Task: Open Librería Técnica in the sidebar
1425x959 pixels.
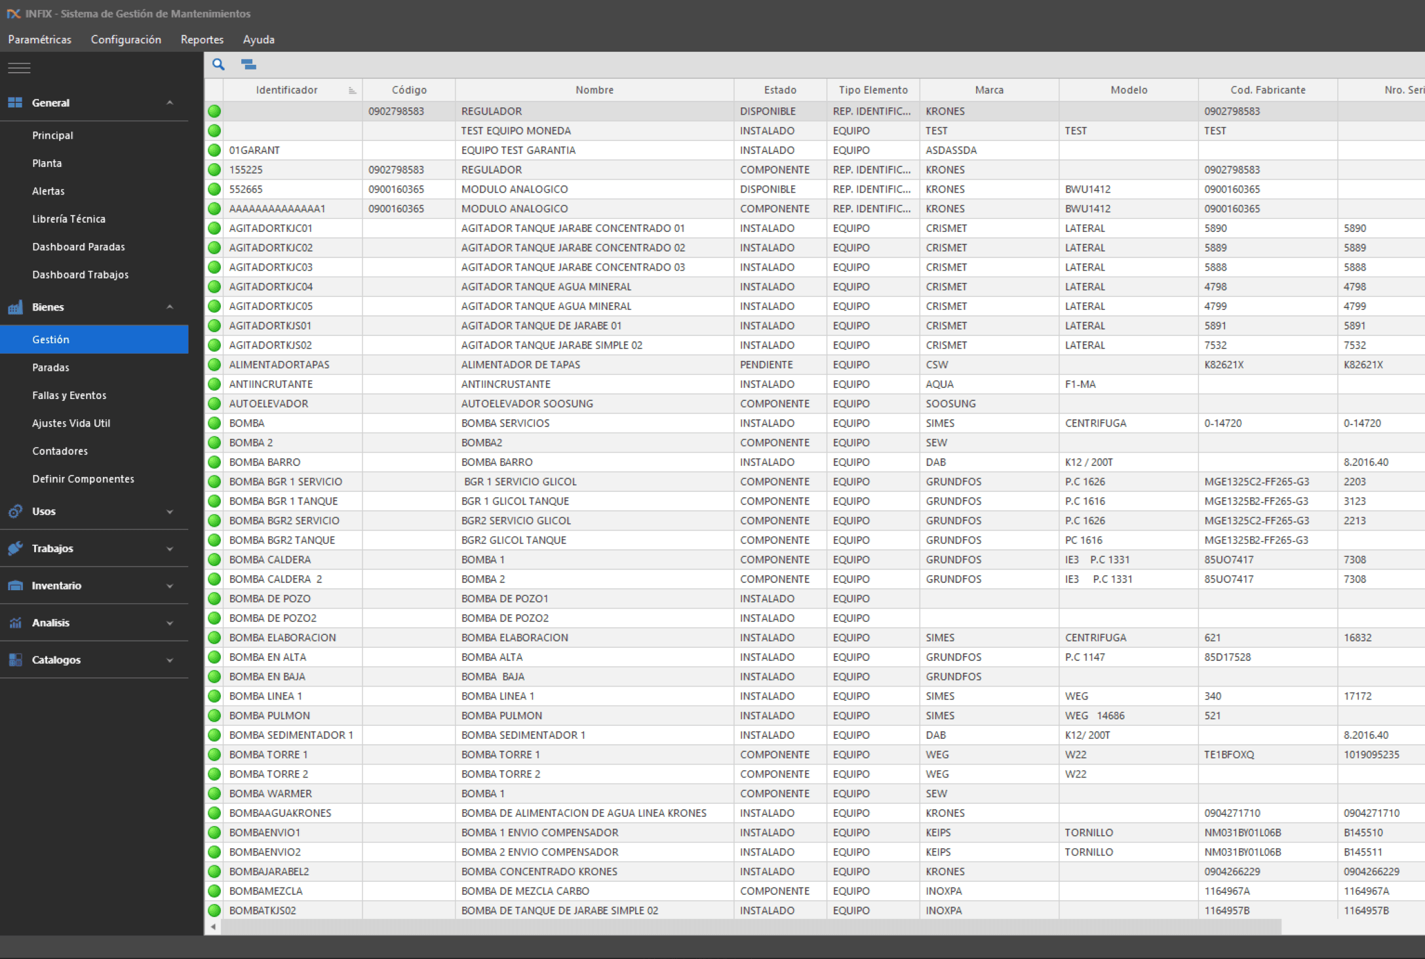Action: coord(69,219)
